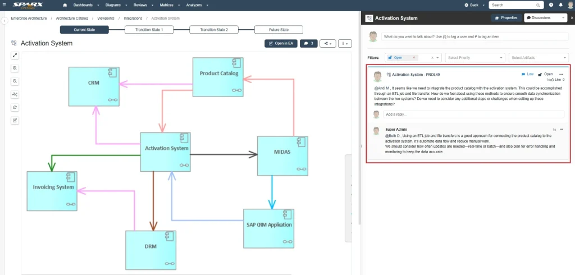Open the Select Priority filter
575x275 pixels.
coord(476,58)
